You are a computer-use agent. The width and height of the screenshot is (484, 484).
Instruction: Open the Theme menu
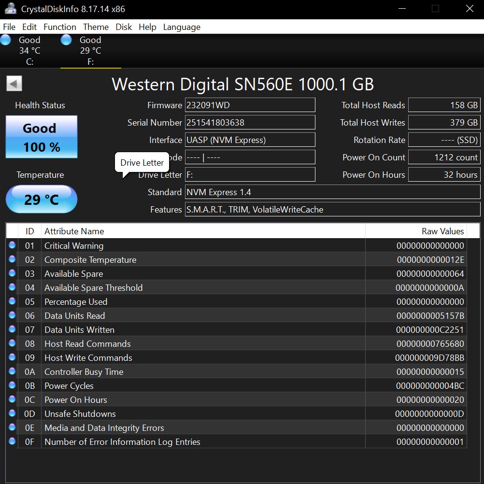[96, 27]
